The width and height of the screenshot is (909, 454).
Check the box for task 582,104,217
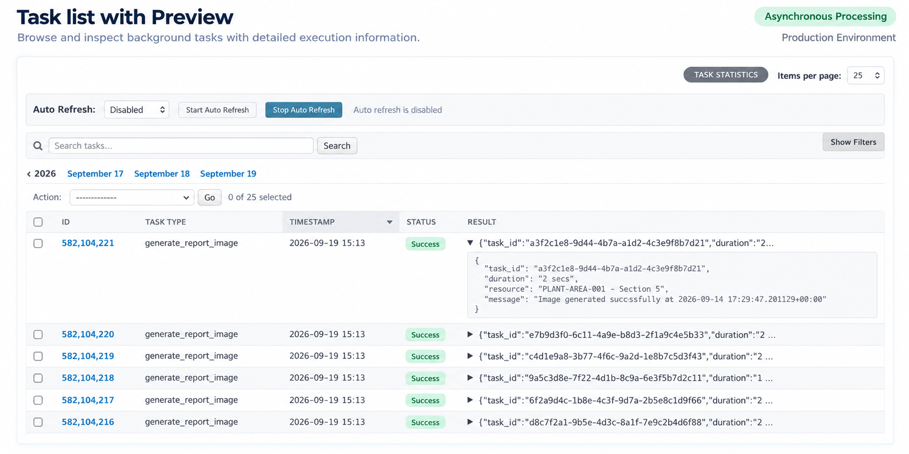point(38,400)
